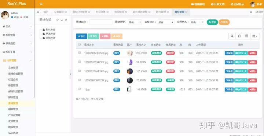Image resolution: width=264 pixels, height=136 pixels.
Task: Close the 素材分组管理 tab via its close icon
Action: coord(89,12)
